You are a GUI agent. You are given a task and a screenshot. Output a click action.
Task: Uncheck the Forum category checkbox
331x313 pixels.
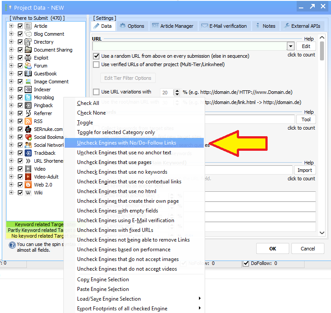pos(20,66)
